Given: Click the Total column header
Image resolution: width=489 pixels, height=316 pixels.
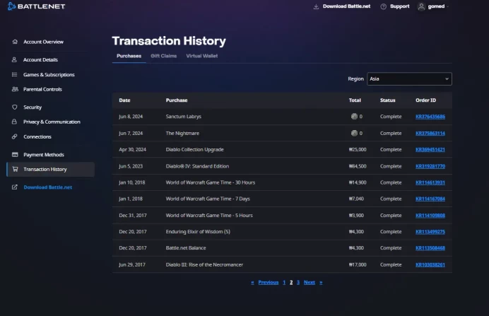Looking at the screenshot, I should [355, 100].
